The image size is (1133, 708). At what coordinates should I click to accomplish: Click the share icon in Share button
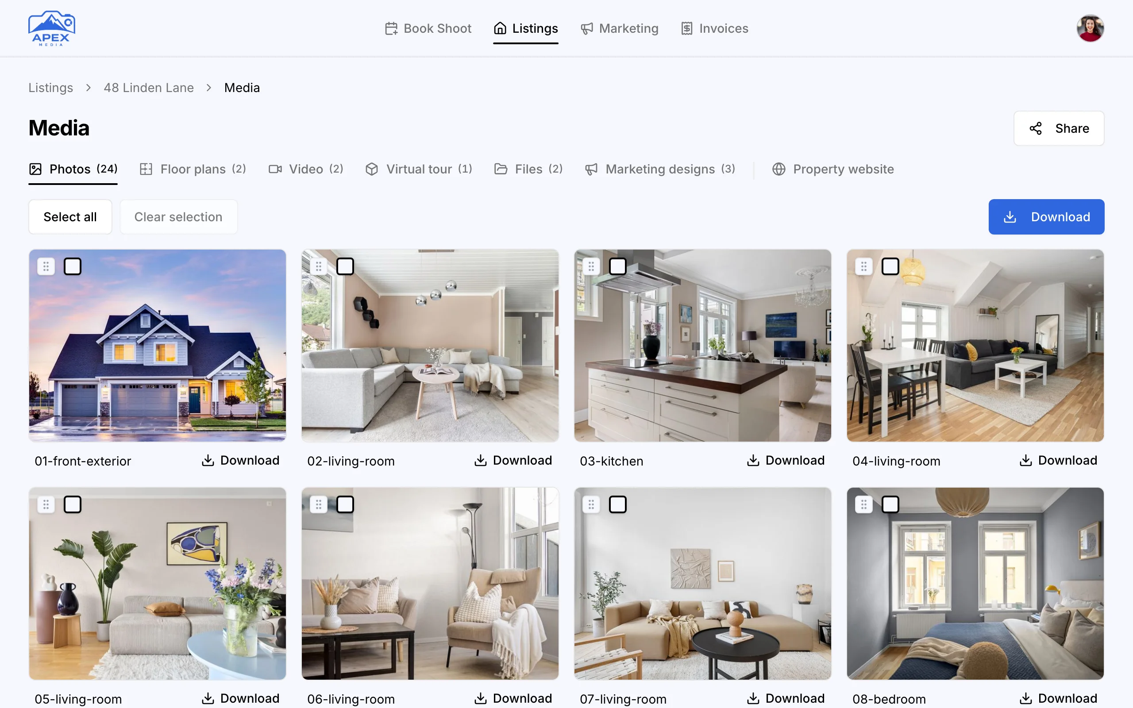point(1036,128)
